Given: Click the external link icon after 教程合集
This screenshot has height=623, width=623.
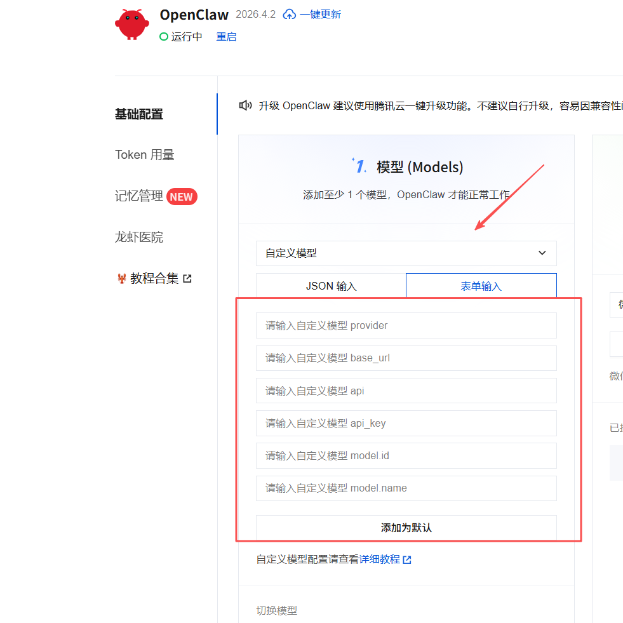Looking at the screenshot, I should click(x=187, y=279).
